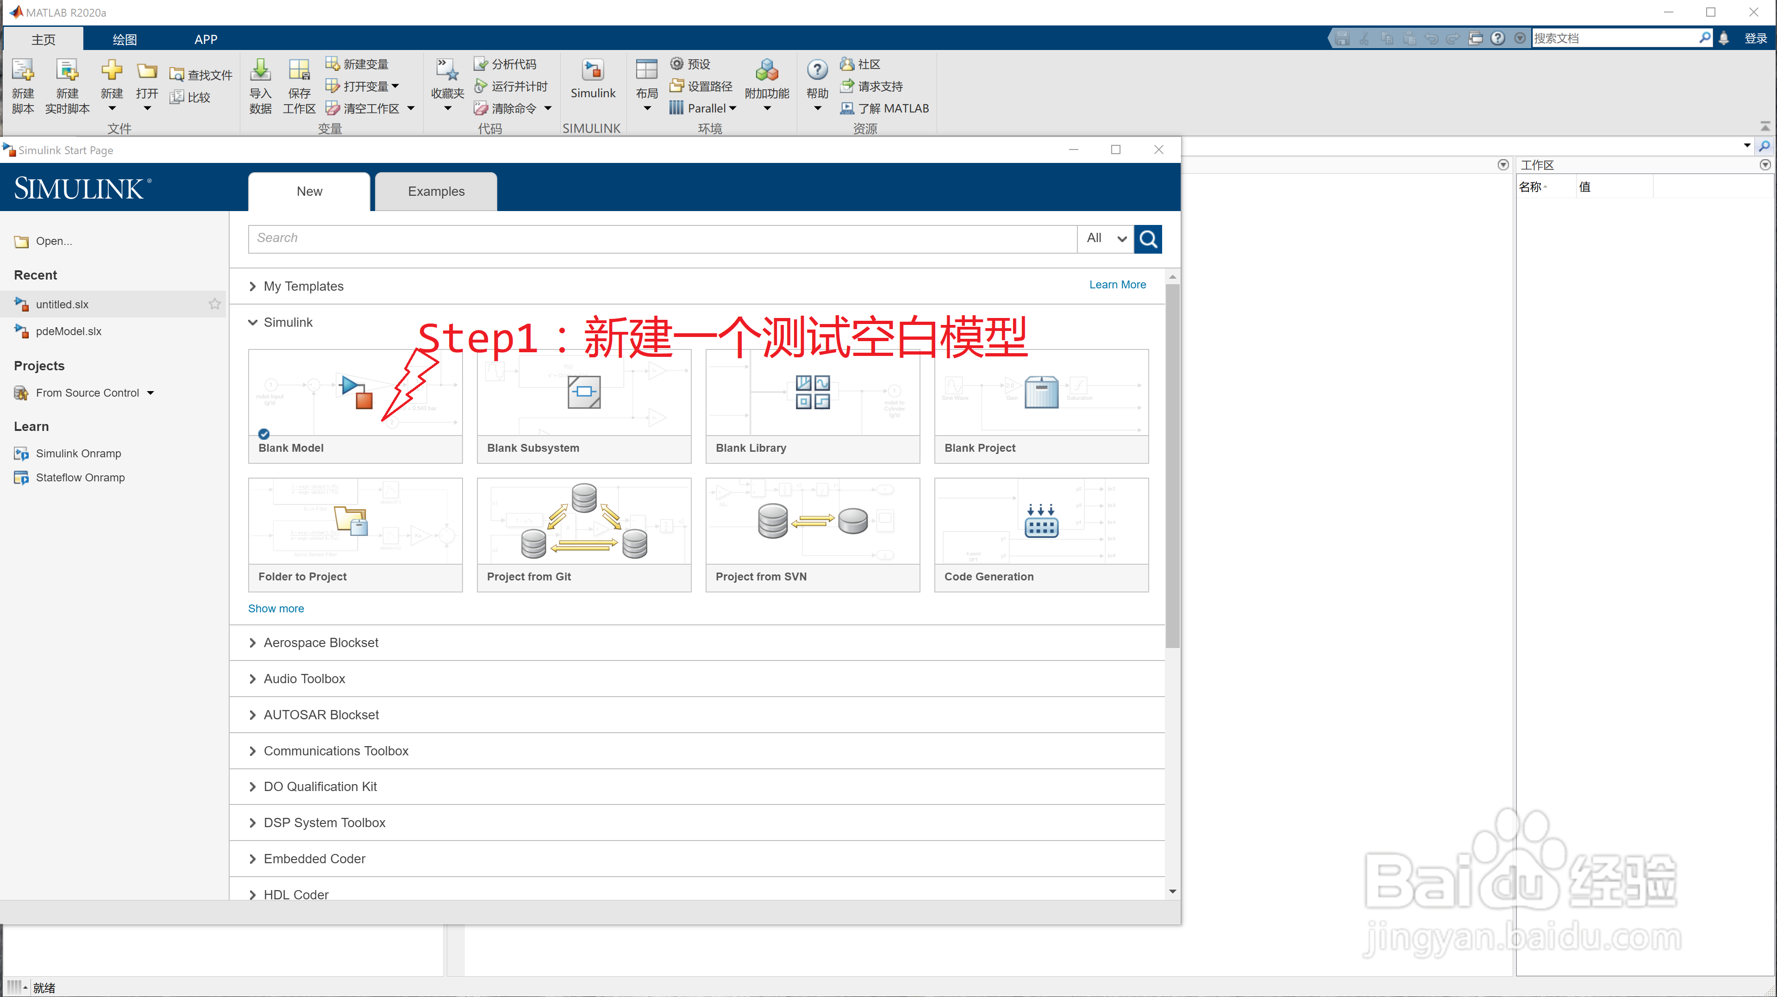1777x997 pixels.
Task: Click the template list vertical scrollbar
Action: pyautogui.click(x=1173, y=465)
